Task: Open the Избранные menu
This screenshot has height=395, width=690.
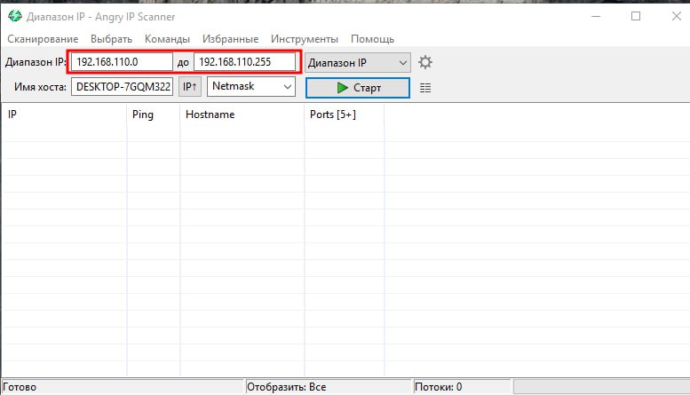Action: point(230,39)
